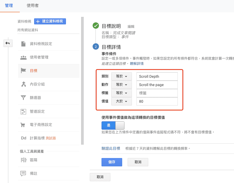Screen dimensions: 234x183
Task: Open 計算指標 Dd icon
Action: pyautogui.click(x=24, y=138)
